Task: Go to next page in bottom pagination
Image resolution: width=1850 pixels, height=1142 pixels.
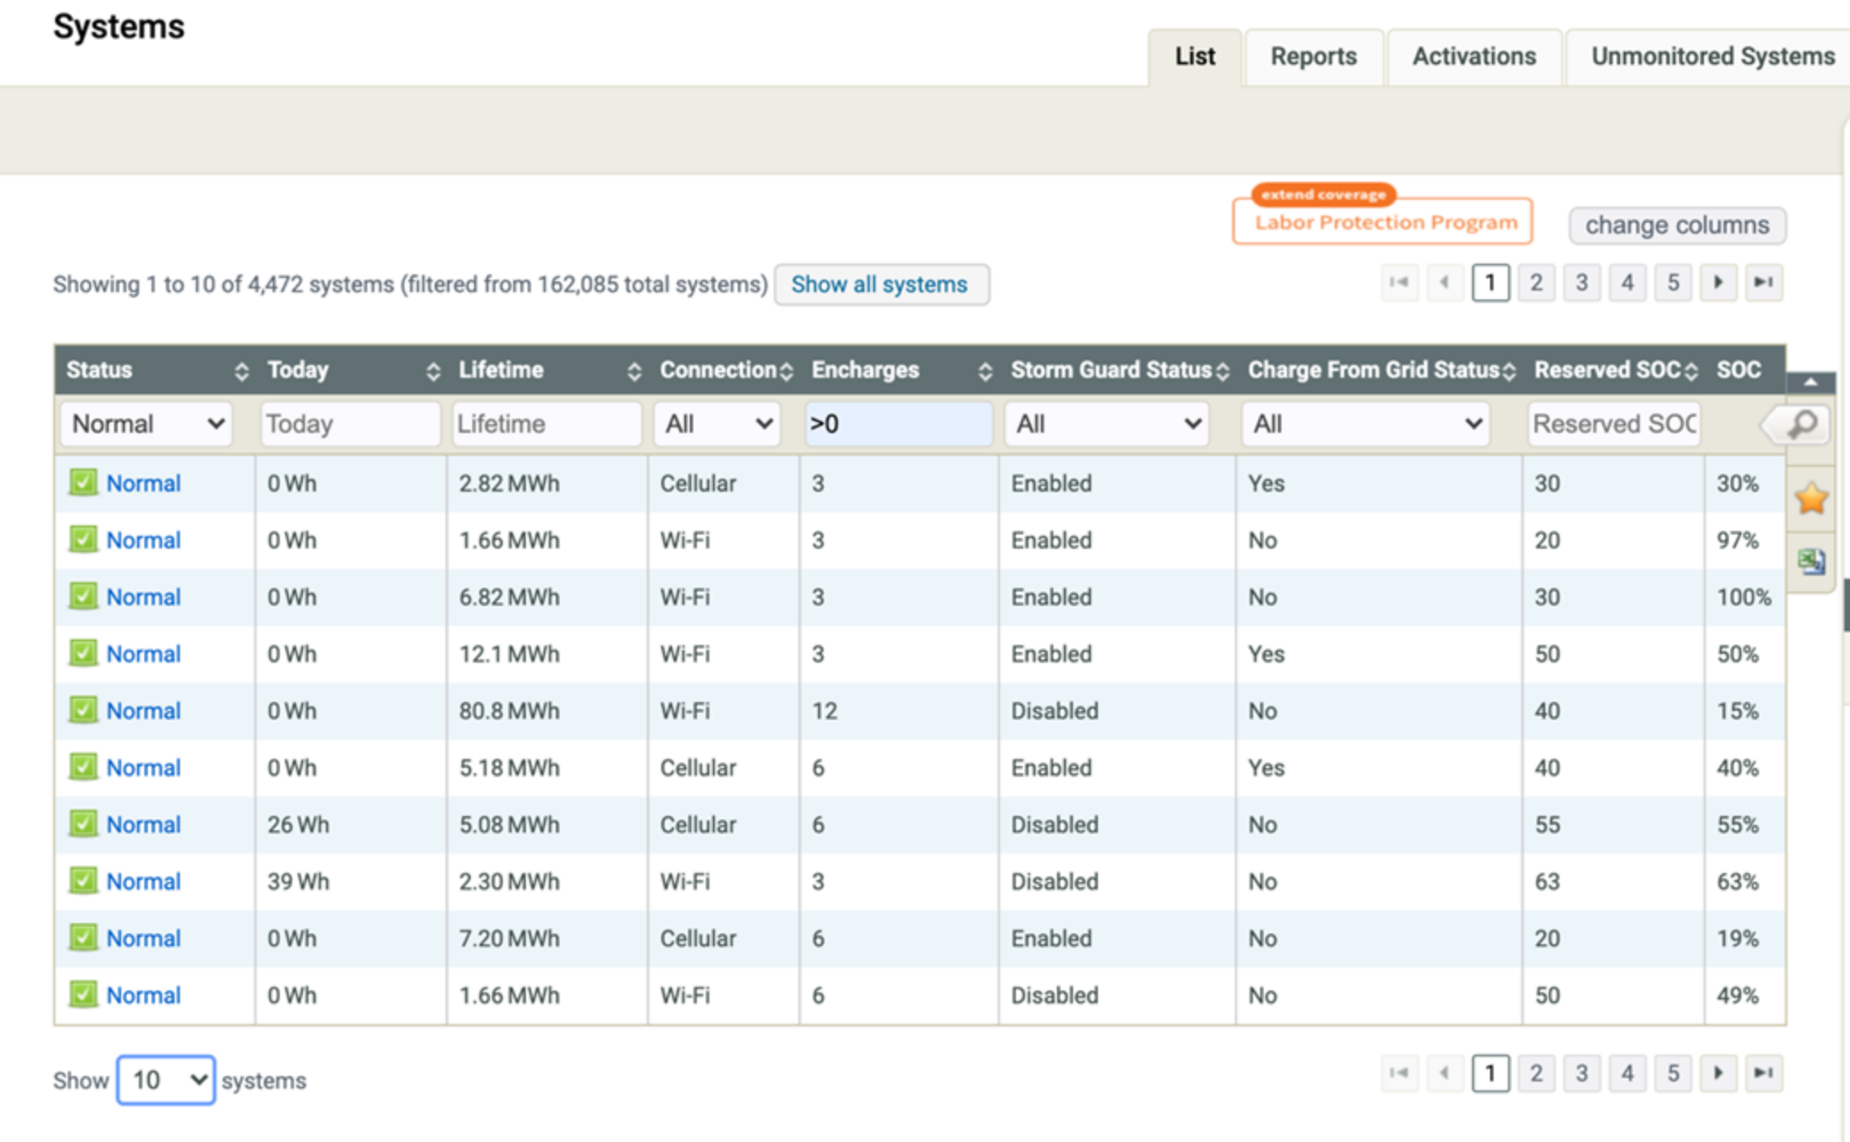Action: pos(1718,1073)
